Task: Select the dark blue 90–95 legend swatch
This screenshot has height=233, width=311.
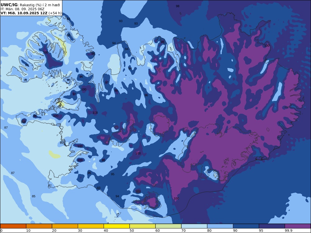Action: point(246,226)
